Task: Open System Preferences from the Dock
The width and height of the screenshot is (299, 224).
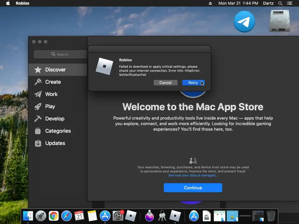Action: click(x=118, y=216)
